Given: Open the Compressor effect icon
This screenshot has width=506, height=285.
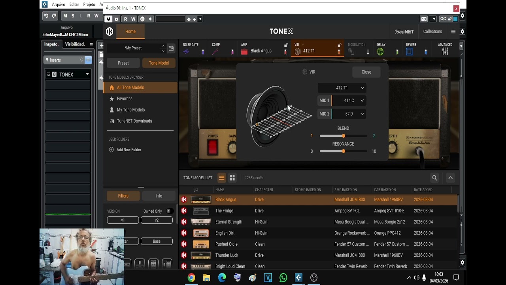Looking at the screenshot, I should pyautogui.click(x=215, y=52).
